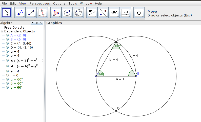Click the 'a = 4' segment label

120,79
